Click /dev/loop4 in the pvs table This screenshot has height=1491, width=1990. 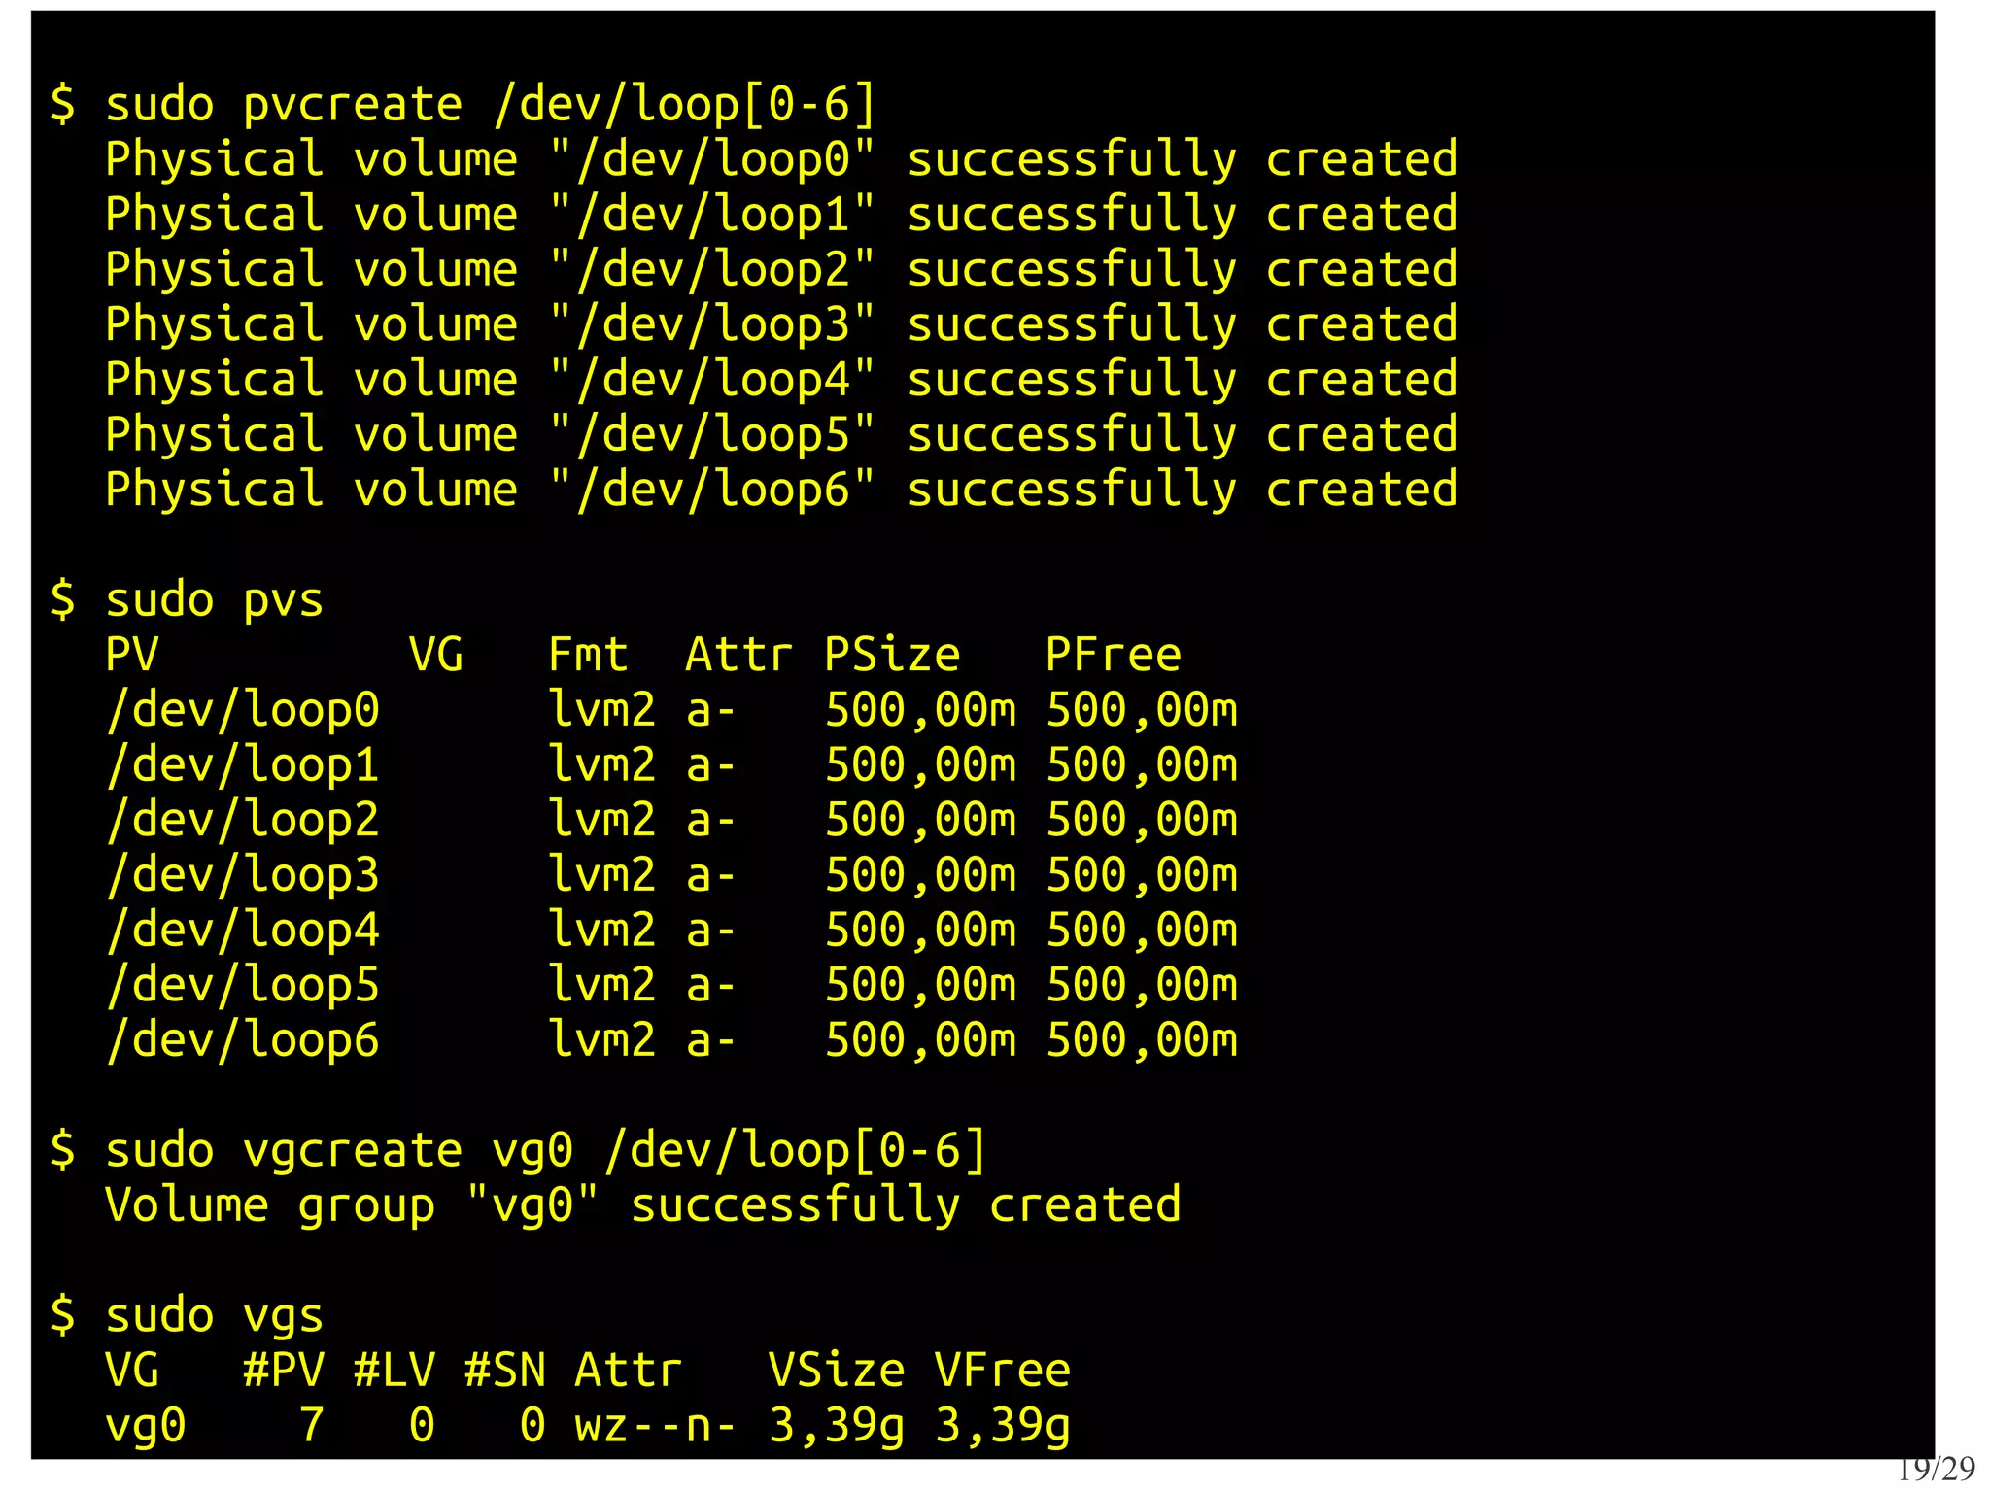click(x=243, y=931)
